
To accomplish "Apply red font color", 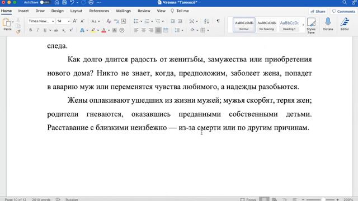I will pos(104,30).
